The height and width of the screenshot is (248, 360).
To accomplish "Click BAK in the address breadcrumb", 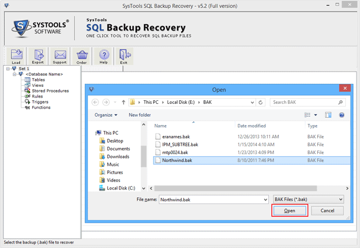I will coord(208,102).
